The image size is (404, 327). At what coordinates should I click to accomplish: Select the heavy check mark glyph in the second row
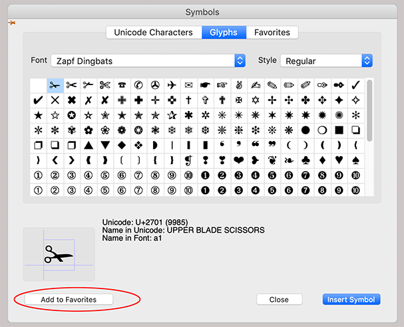coord(38,100)
